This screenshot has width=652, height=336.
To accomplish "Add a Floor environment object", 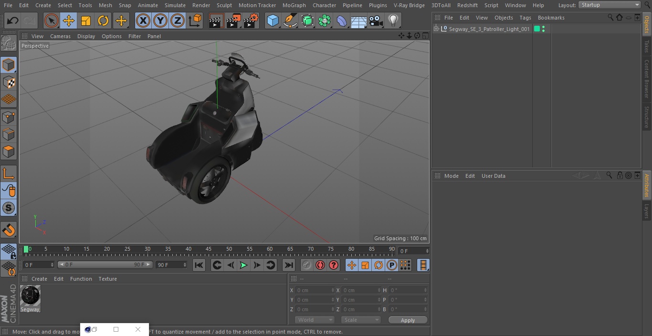I will click(359, 20).
